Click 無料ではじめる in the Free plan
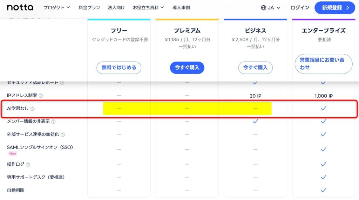 (x=119, y=68)
